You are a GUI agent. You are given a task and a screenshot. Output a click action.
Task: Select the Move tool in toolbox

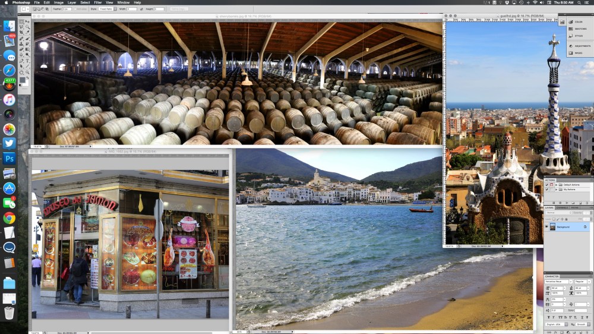point(28,21)
